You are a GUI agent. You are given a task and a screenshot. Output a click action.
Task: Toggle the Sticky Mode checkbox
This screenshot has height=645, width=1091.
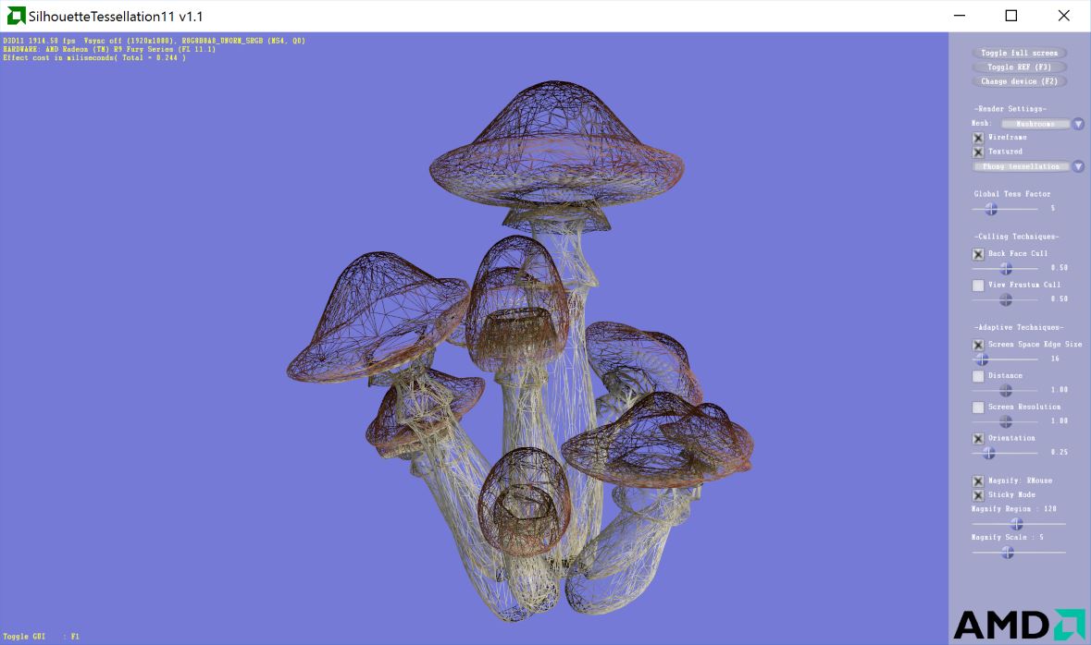[x=978, y=495]
